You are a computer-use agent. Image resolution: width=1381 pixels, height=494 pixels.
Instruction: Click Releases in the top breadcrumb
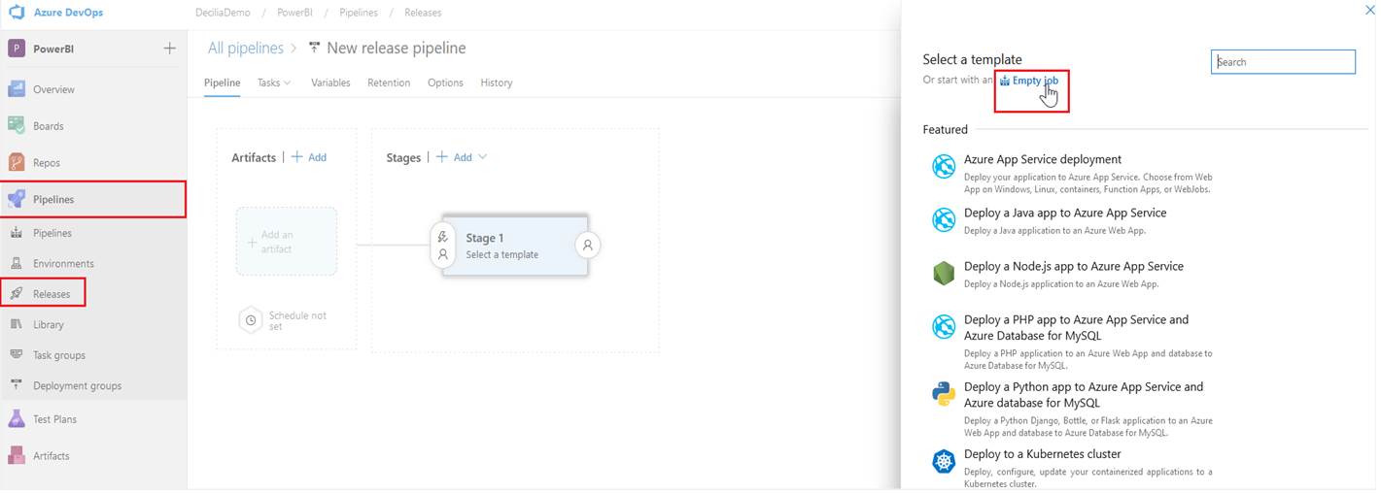[423, 13]
